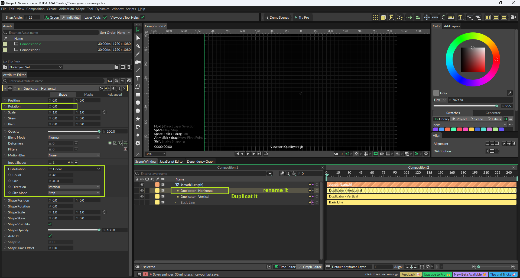Screen dimensions: 520x278
Task: Select the Rectangle shape tool
Action: click(138, 95)
